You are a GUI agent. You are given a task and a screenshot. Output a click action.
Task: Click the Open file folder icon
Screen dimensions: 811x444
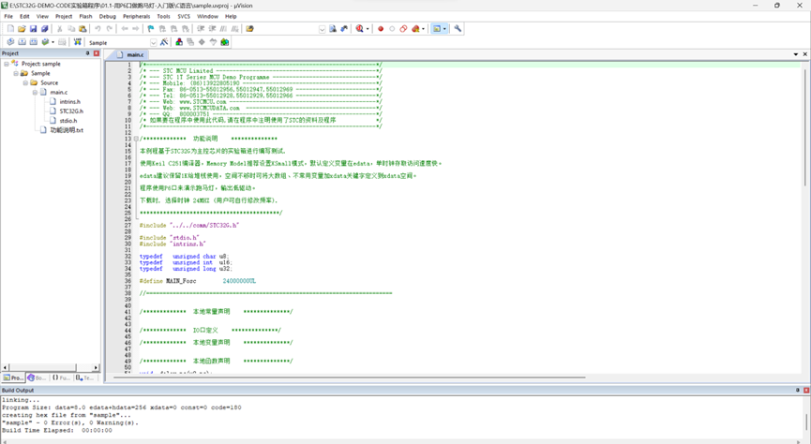pos(22,29)
